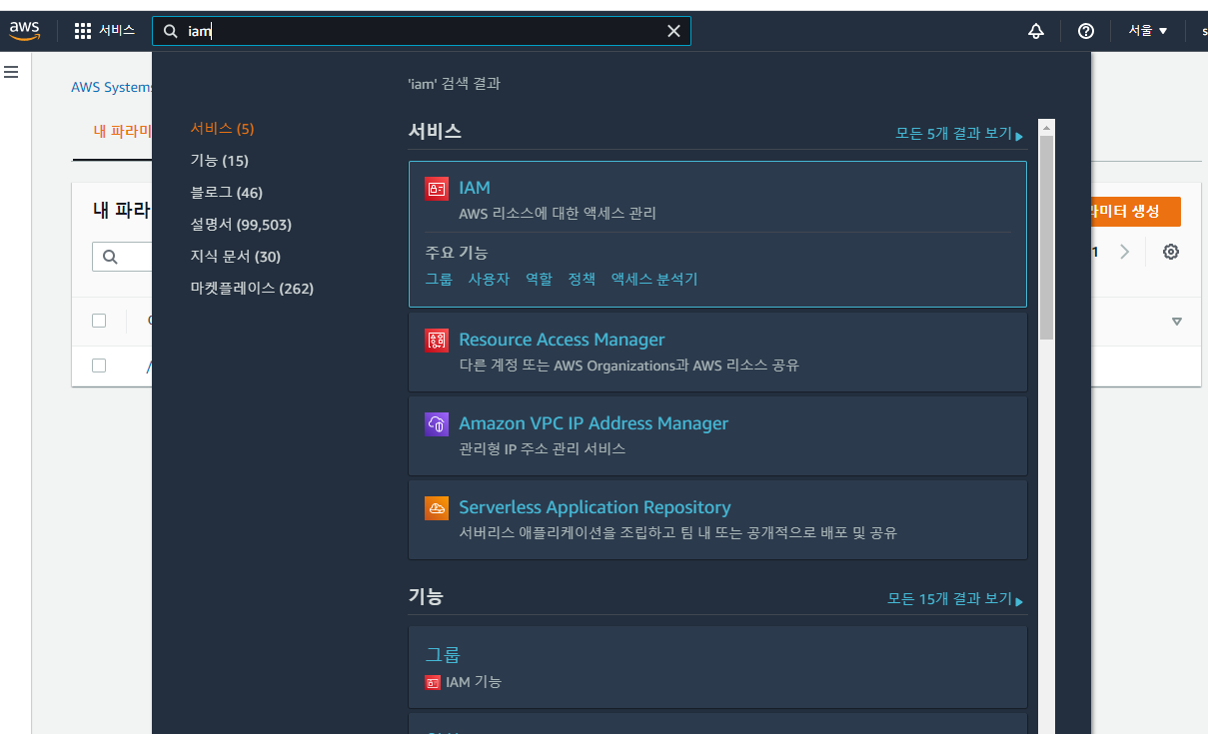Open Resource Access Manager link
This screenshot has width=1208, height=734.
click(562, 340)
